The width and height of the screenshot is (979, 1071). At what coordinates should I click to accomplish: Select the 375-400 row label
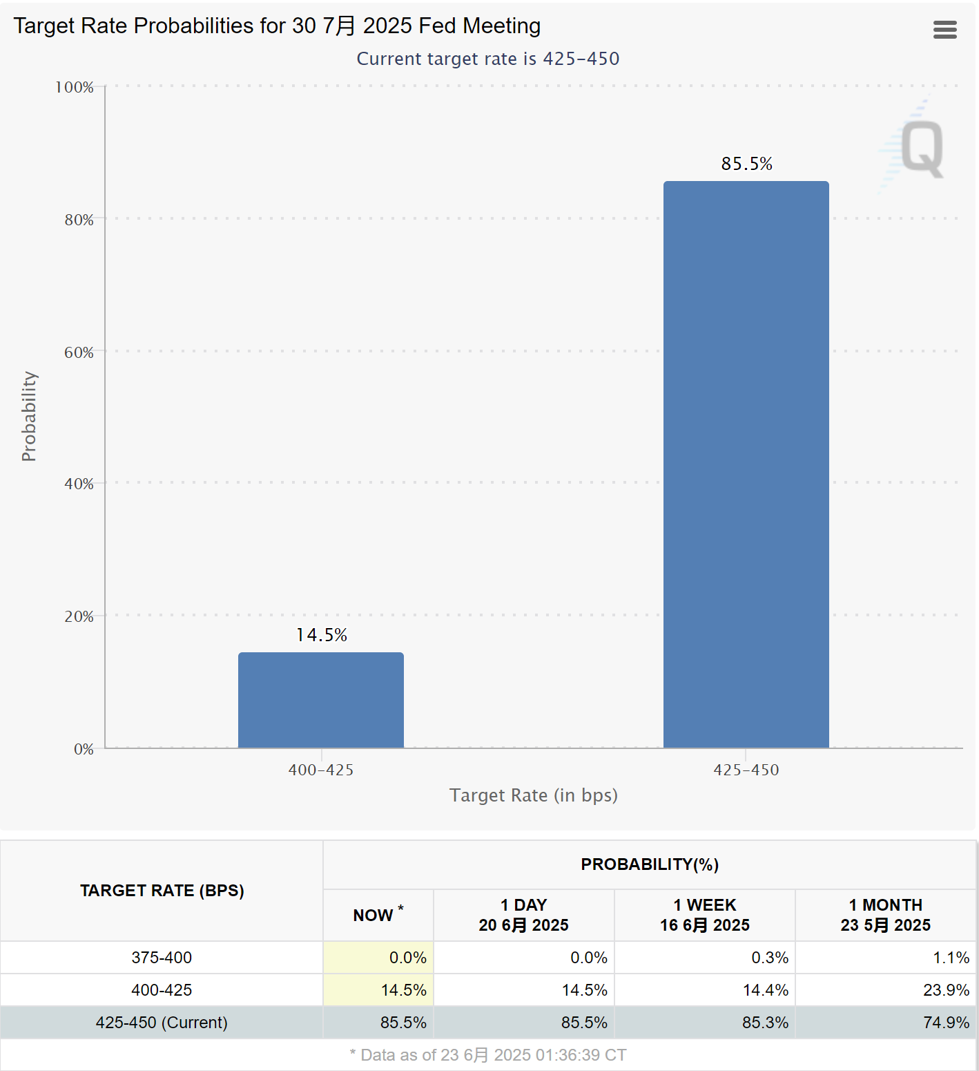[x=162, y=958]
